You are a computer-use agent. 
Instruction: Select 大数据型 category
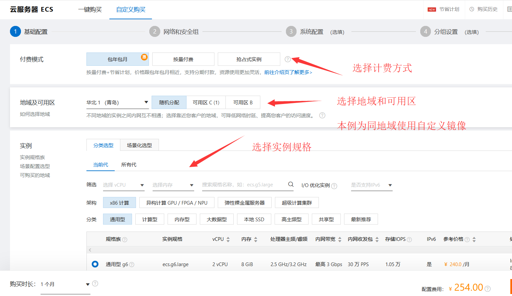pos(217,219)
